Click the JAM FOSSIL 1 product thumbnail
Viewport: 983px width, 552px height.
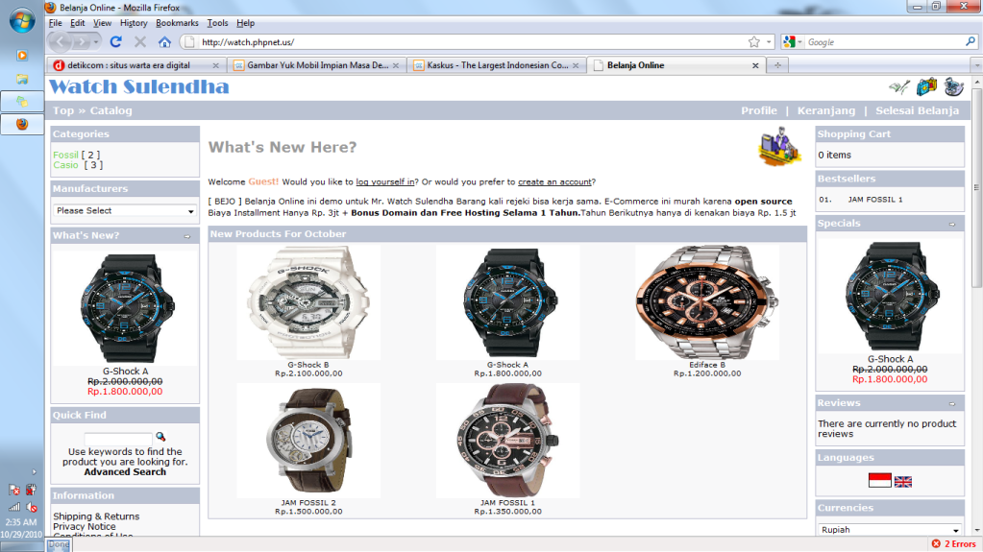pos(507,441)
